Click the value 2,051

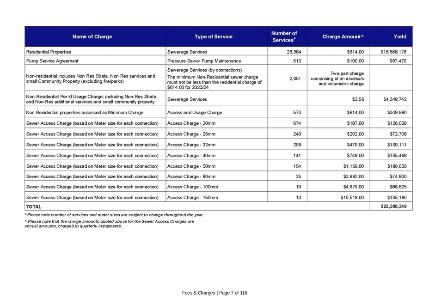(295, 79)
